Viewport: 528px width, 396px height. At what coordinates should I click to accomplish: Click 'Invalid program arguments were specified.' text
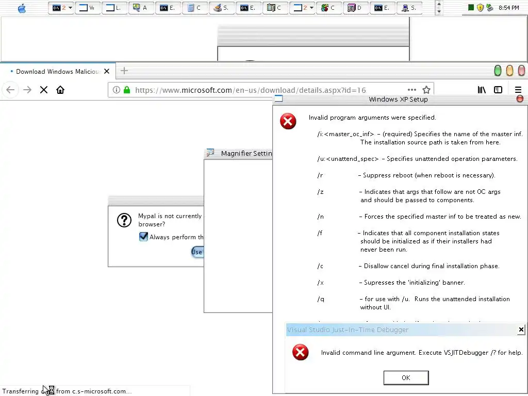372,118
